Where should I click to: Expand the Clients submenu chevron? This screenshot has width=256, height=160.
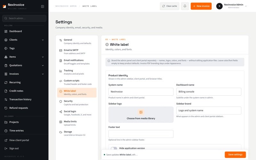[43, 40]
